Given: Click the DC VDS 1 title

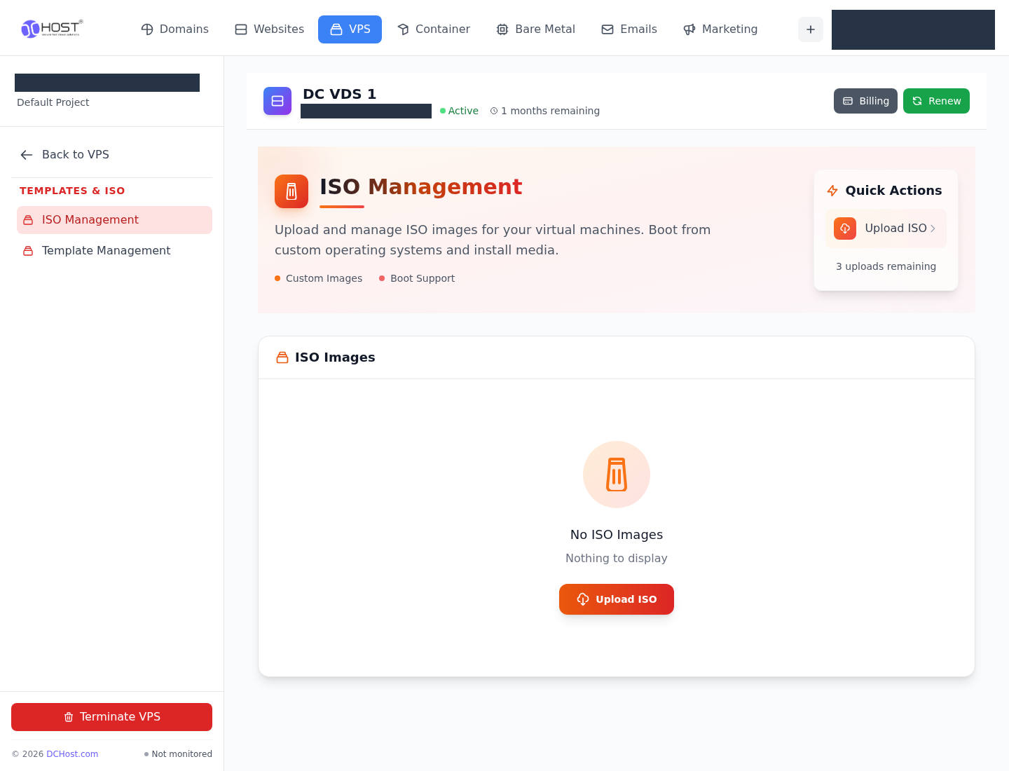Looking at the screenshot, I should 339,94.
